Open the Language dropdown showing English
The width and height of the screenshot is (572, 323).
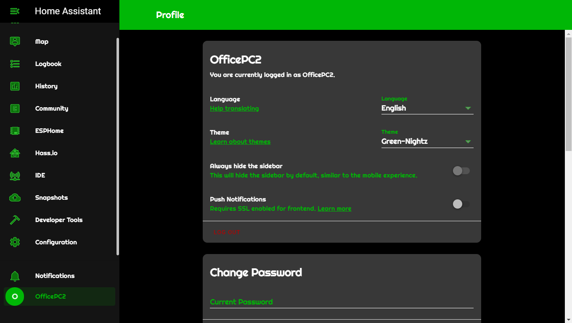click(x=427, y=108)
